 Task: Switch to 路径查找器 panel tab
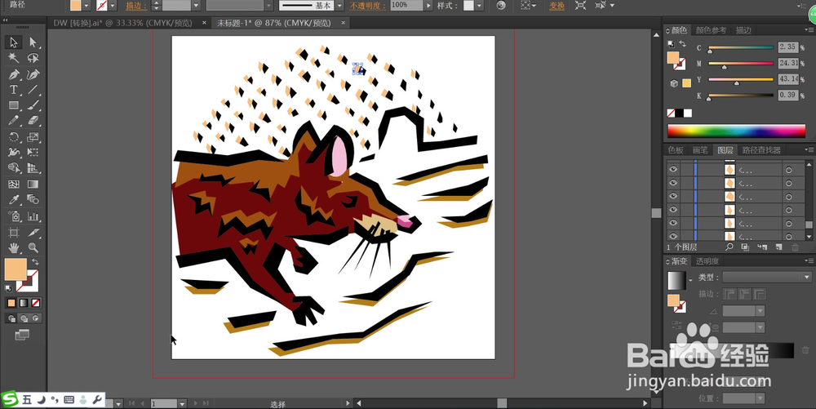761,150
